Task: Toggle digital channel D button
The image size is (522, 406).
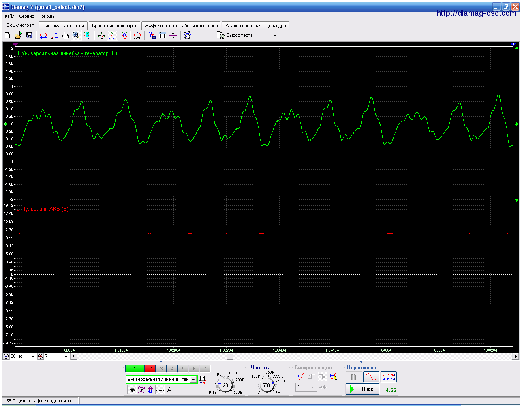Action: pyautogui.click(x=205, y=369)
